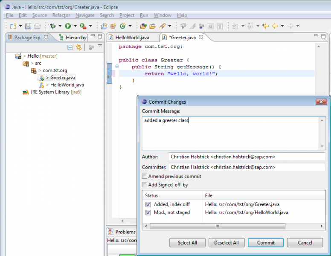Open the Source menu
Screen dimensions: 331x256
point(40,15)
